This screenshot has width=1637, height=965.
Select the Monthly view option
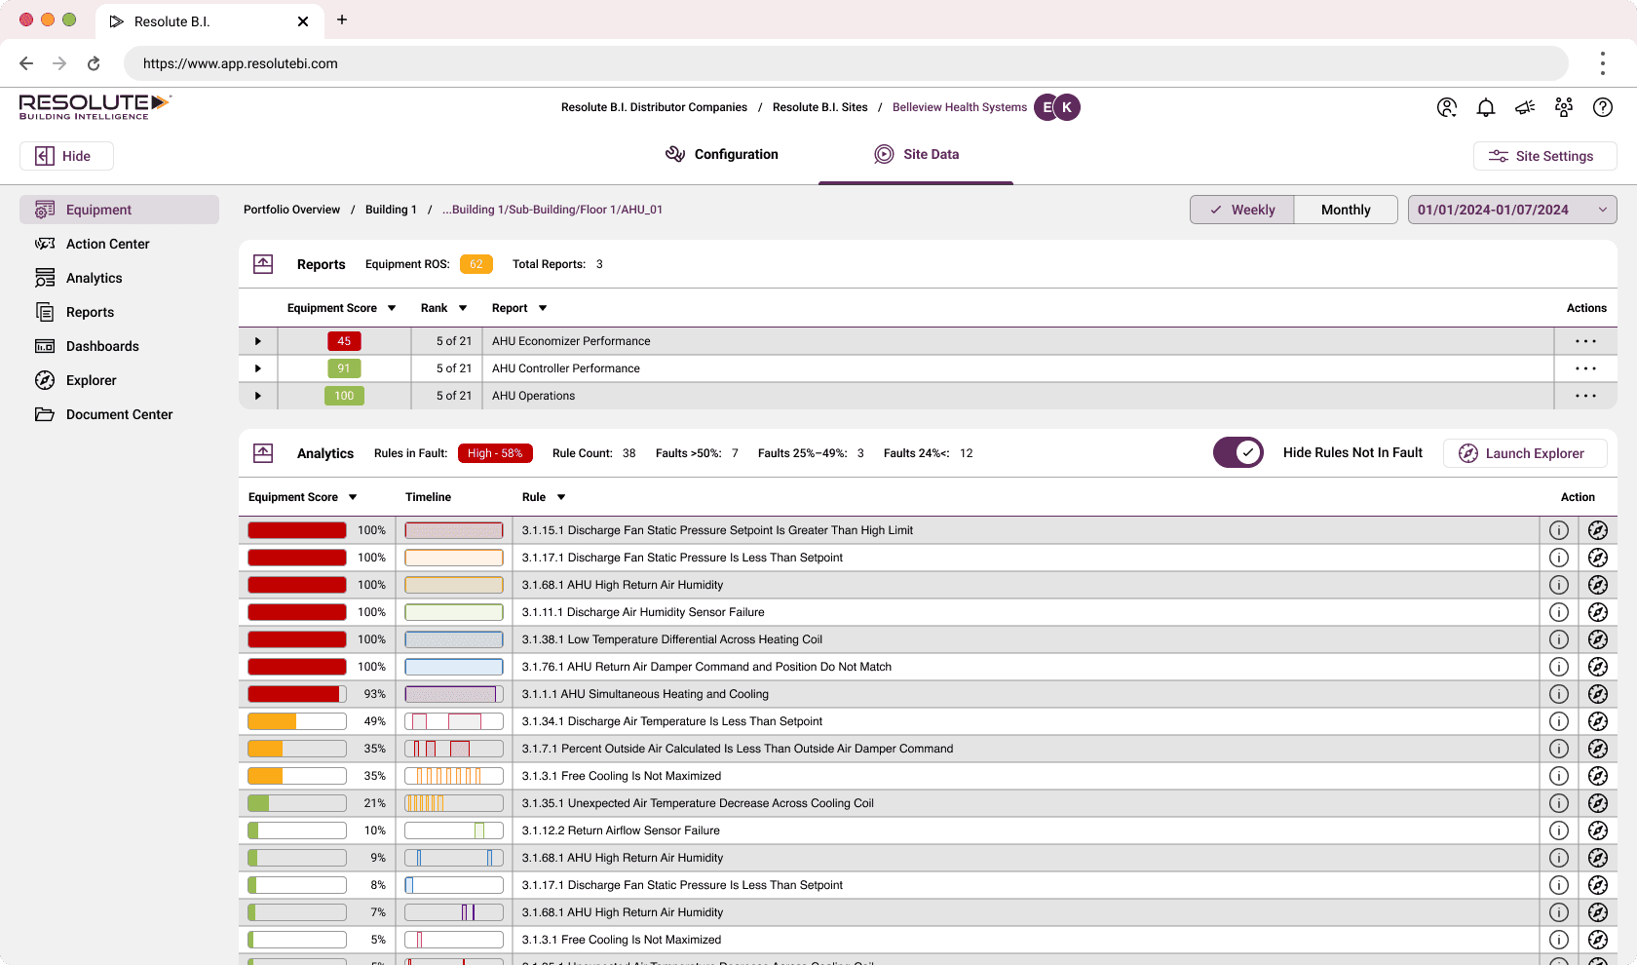(x=1346, y=210)
